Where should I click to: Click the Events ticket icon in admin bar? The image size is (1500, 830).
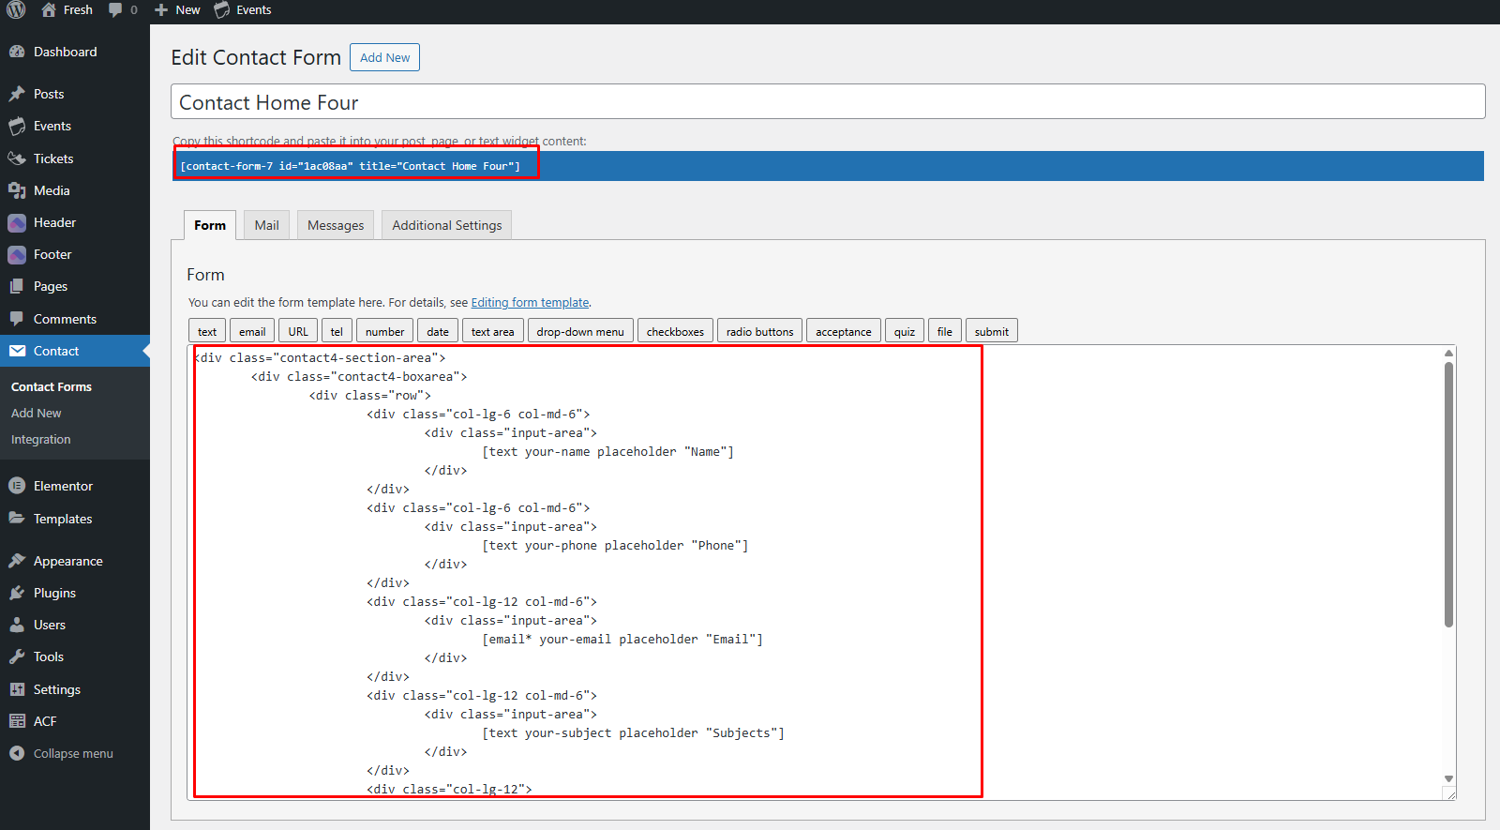click(222, 10)
